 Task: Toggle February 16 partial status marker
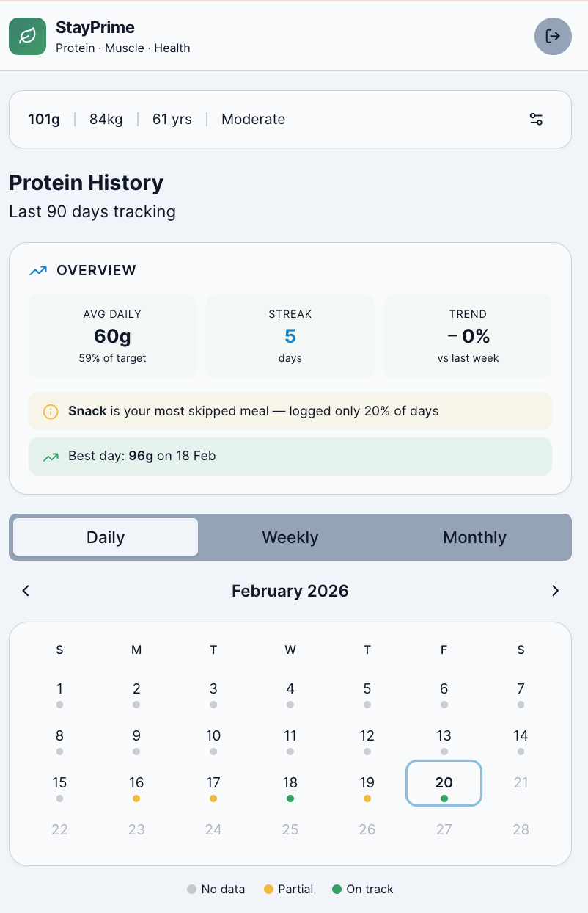(x=136, y=799)
